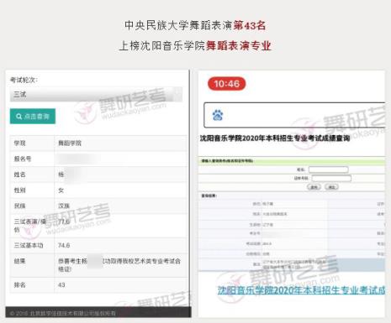Click the Baidu paw logo icon
The image size is (391, 323).
coord(218,115)
